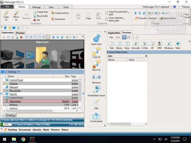Click the Kill icon in Operations
The image size is (191, 143).
(35, 20)
